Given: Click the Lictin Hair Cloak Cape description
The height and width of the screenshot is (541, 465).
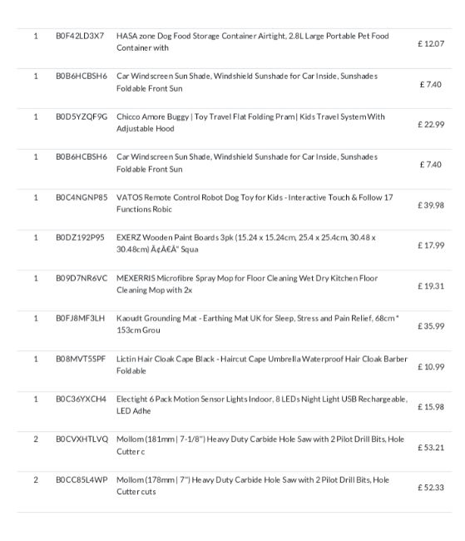Looking at the screenshot, I should click(x=262, y=365).
